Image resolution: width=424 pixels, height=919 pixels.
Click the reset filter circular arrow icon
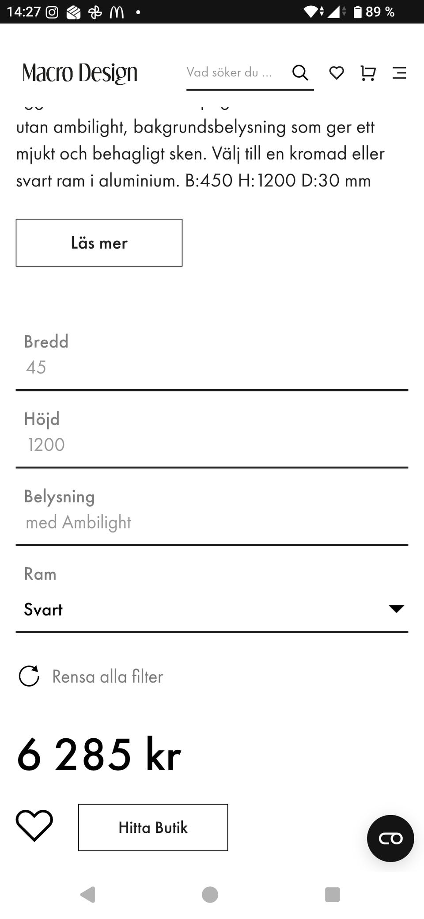[x=29, y=676]
